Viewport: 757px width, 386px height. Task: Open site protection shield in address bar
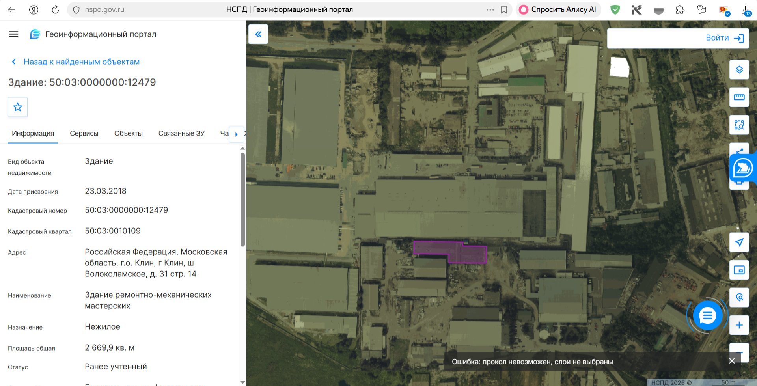[76, 10]
